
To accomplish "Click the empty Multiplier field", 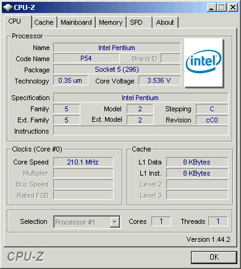I will click(x=83, y=173).
